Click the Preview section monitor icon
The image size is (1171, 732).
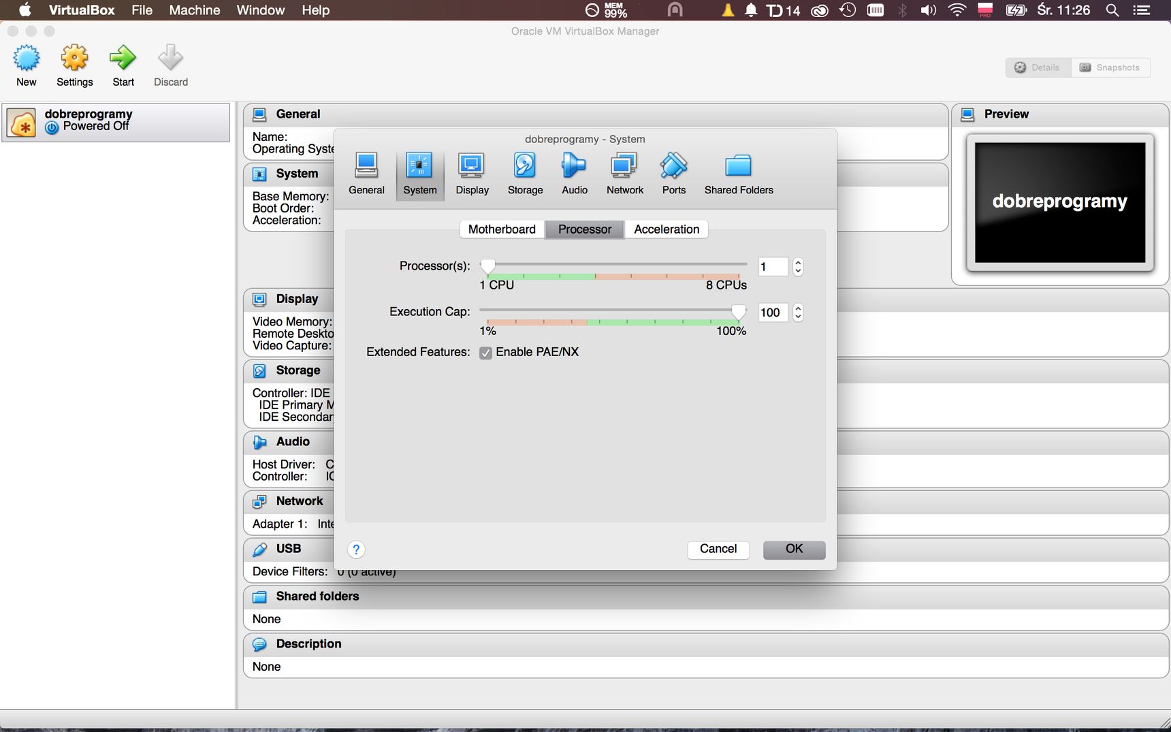(x=967, y=114)
